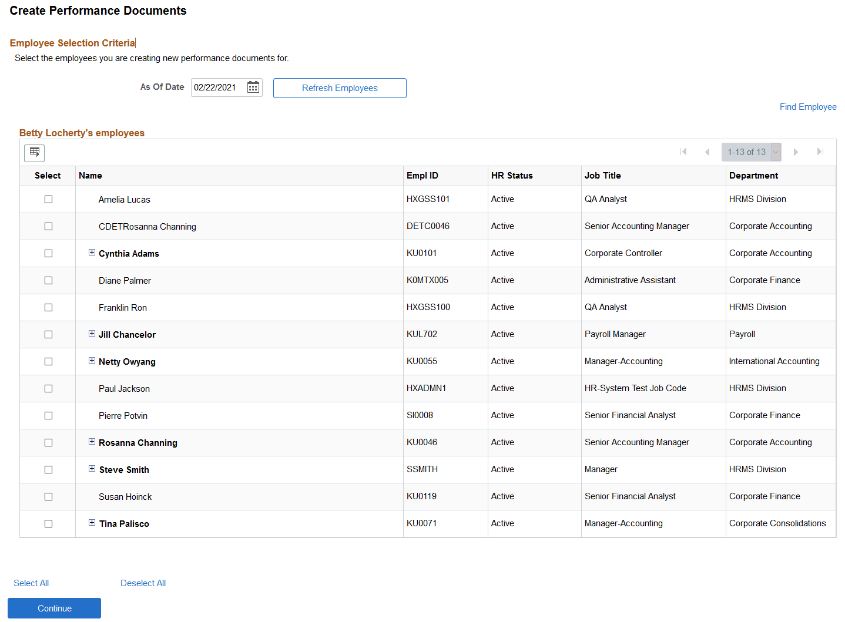Click the Refresh Employees button
The height and width of the screenshot is (622, 845).
(x=340, y=88)
